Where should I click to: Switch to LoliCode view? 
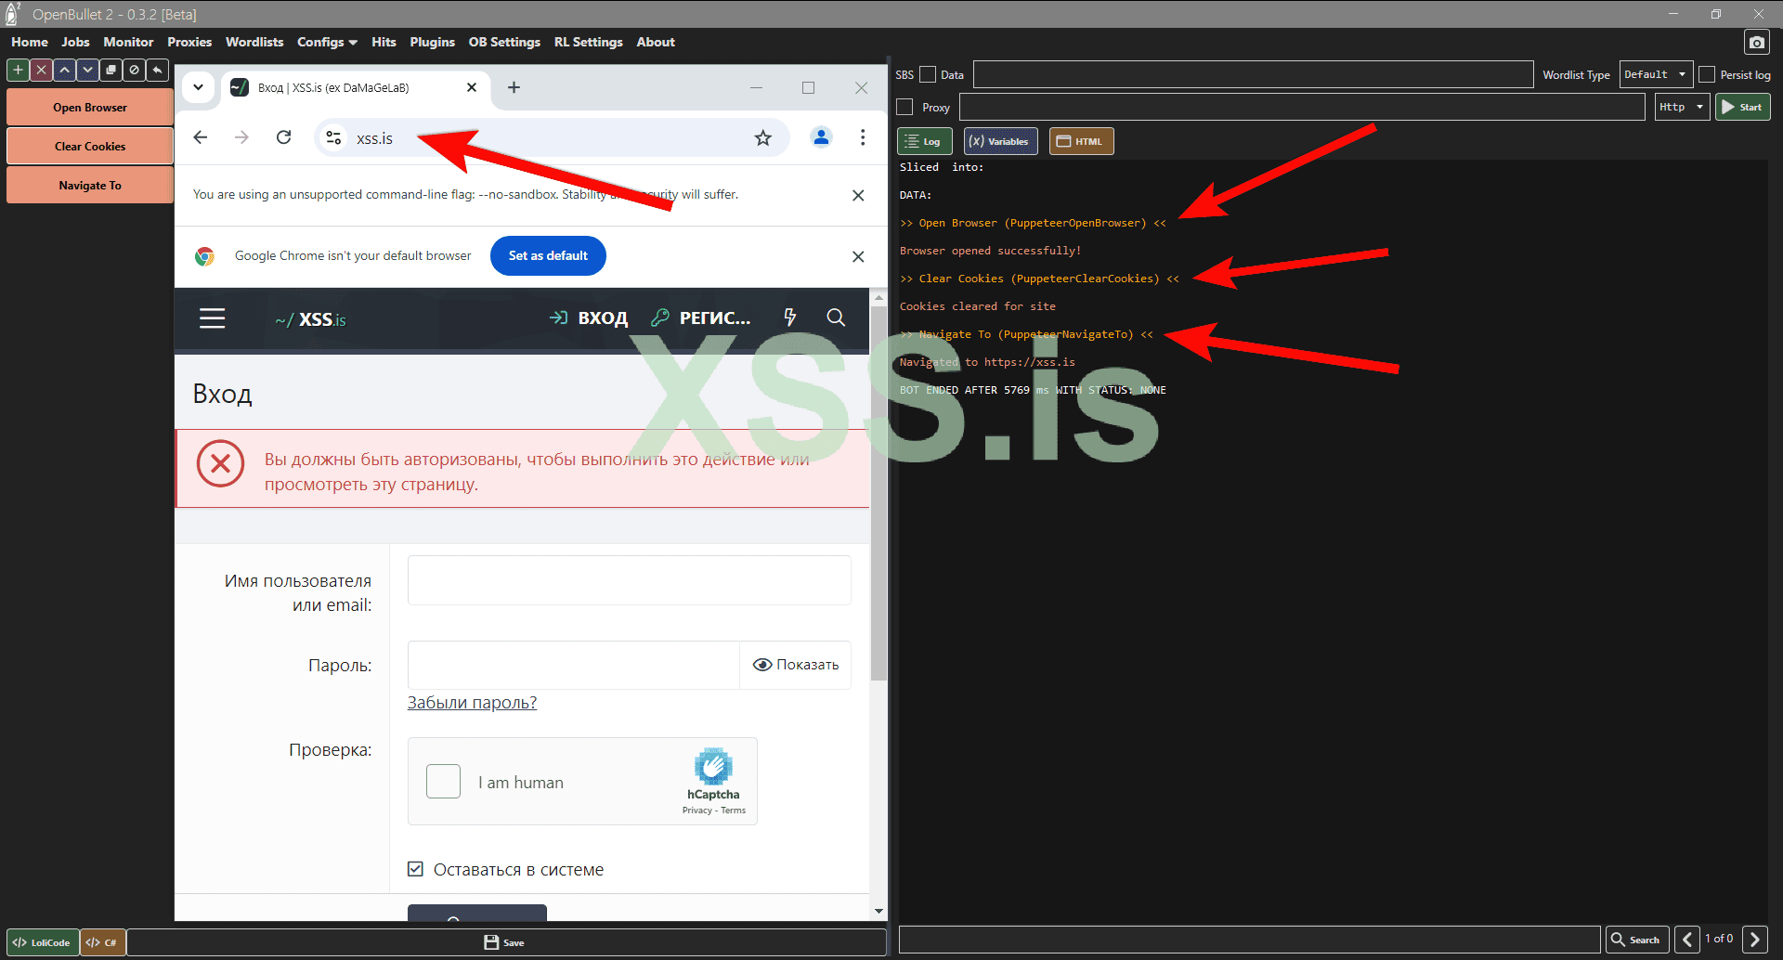43,942
